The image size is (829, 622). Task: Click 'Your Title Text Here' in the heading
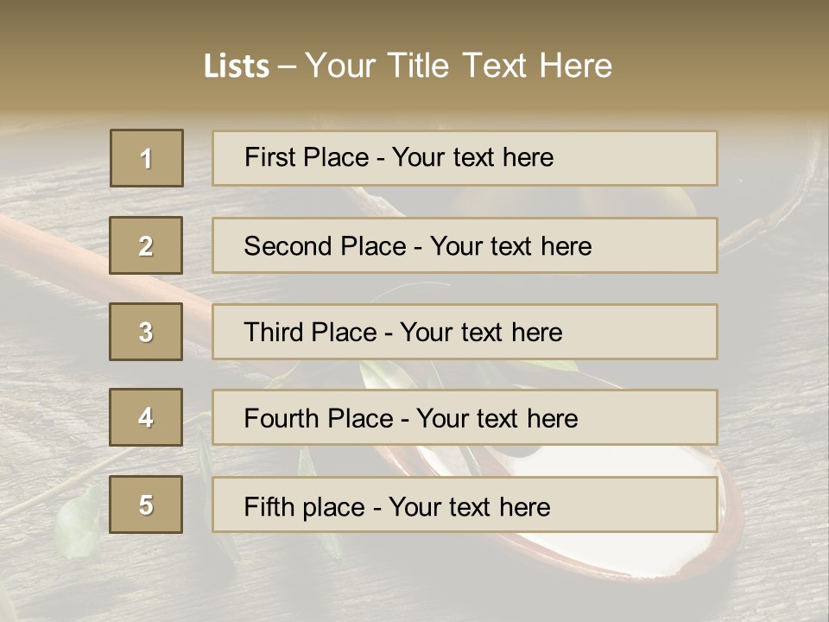(x=459, y=66)
